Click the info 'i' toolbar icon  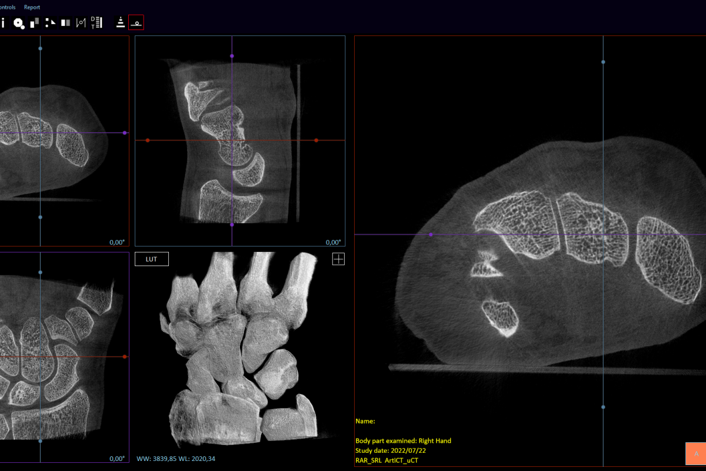point(3,23)
